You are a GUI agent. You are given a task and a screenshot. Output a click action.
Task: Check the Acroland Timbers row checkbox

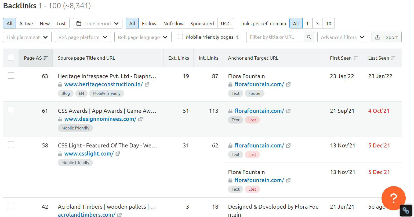pos(11,206)
